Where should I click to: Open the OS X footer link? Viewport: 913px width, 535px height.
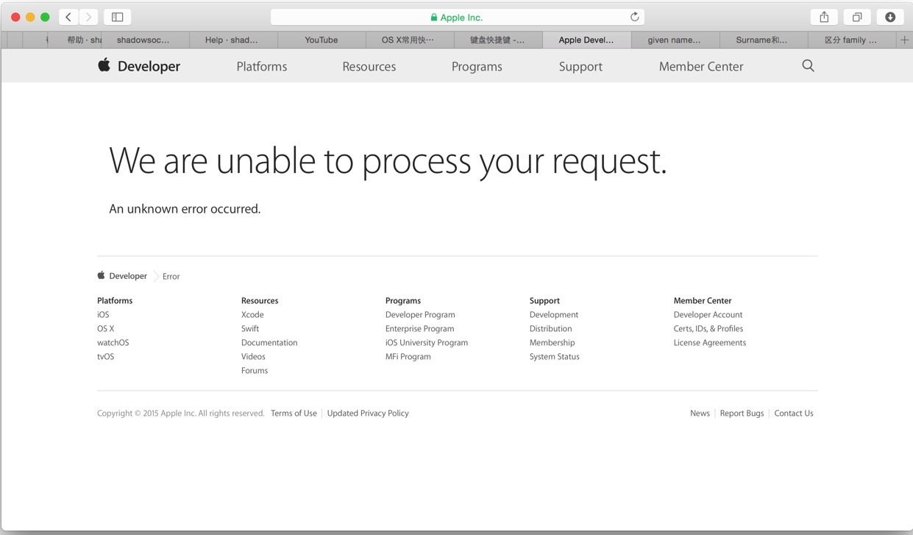(x=106, y=329)
